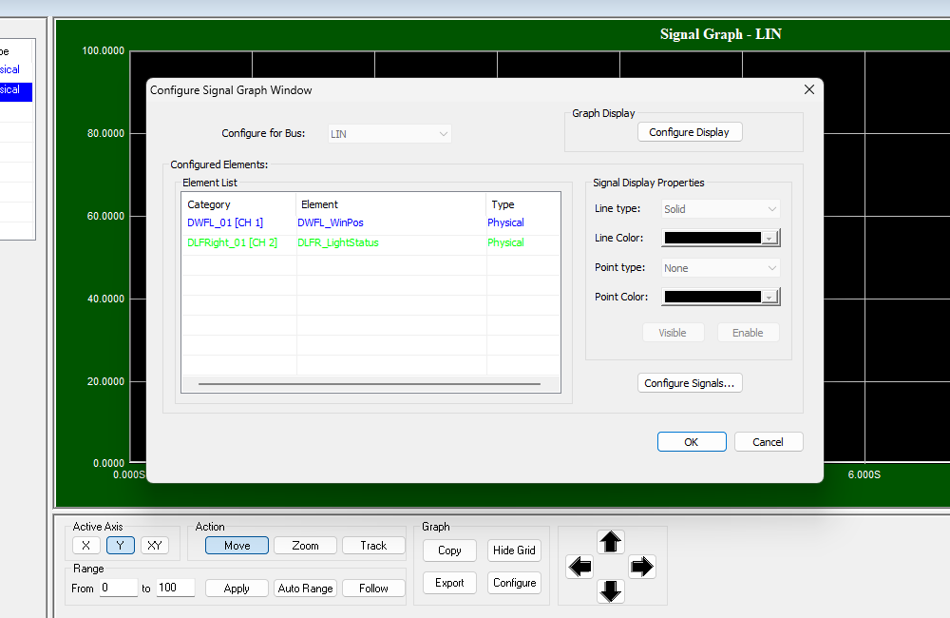Click the Type column header
This screenshot has height=618, width=950.
(x=522, y=204)
